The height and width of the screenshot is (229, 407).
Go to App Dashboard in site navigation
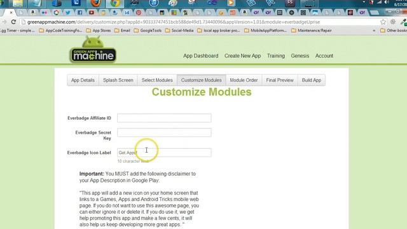(x=201, y=56)
